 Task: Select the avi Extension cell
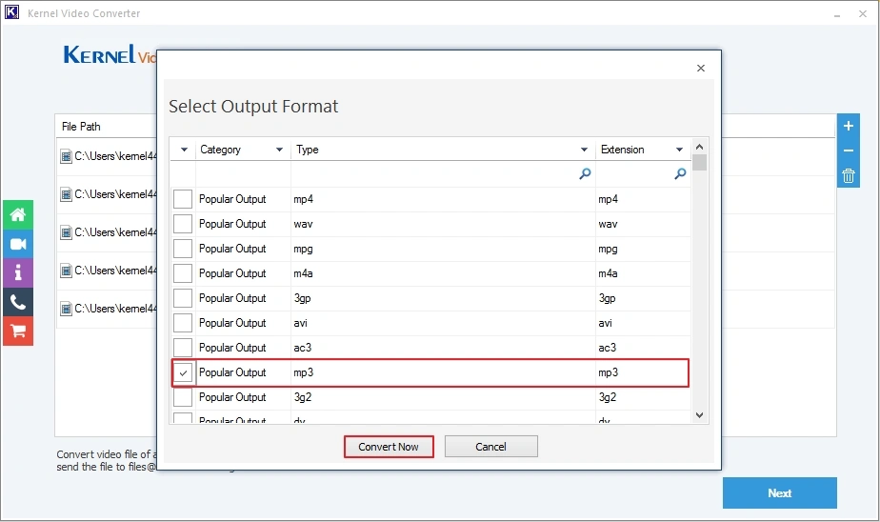[643, 322]
